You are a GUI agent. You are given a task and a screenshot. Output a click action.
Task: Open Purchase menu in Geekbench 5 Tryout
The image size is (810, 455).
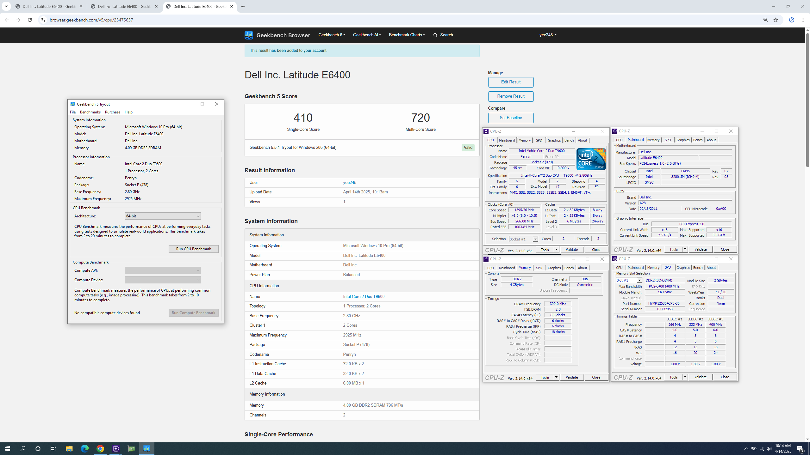coord(113,112)
